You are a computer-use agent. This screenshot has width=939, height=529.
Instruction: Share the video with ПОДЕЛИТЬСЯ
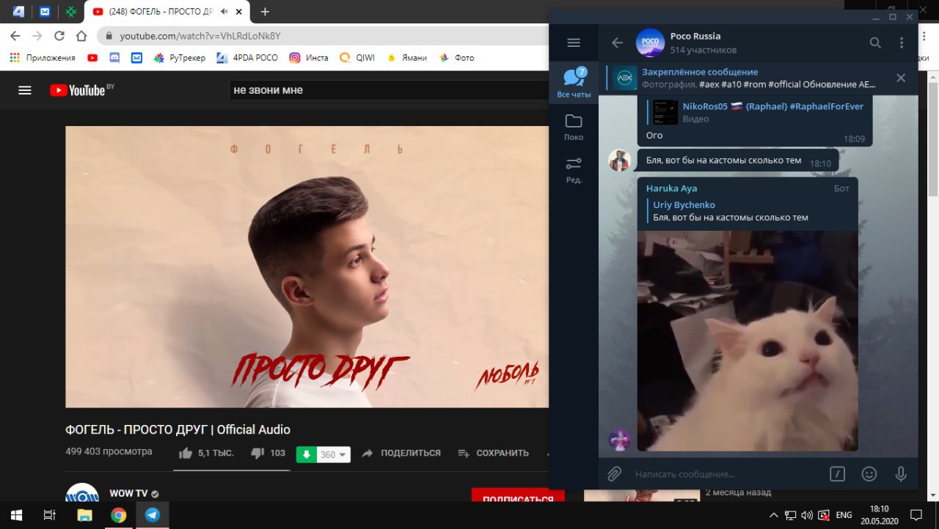click(401, 453)
